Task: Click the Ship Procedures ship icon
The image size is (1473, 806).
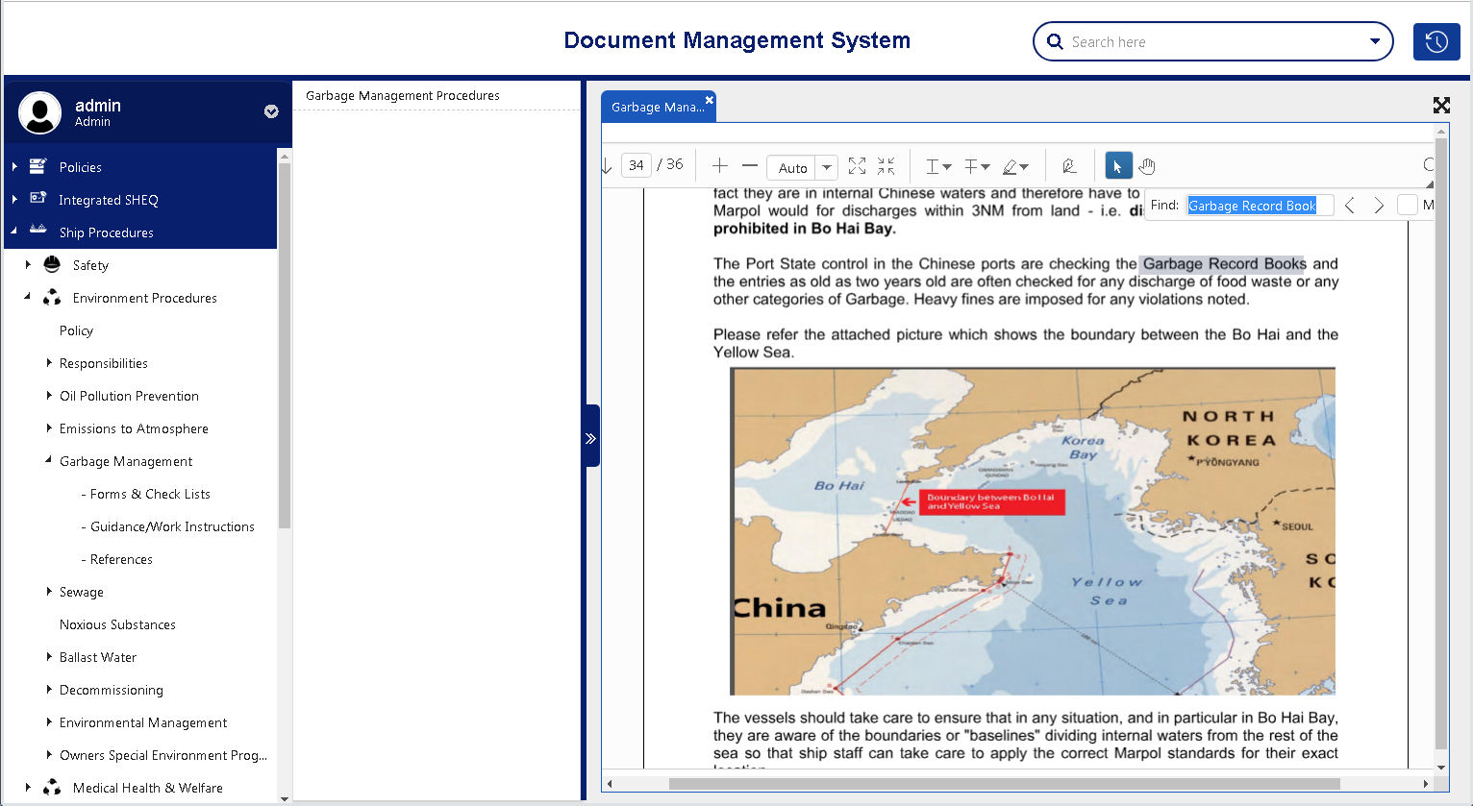Action: (x=37, y=232)
